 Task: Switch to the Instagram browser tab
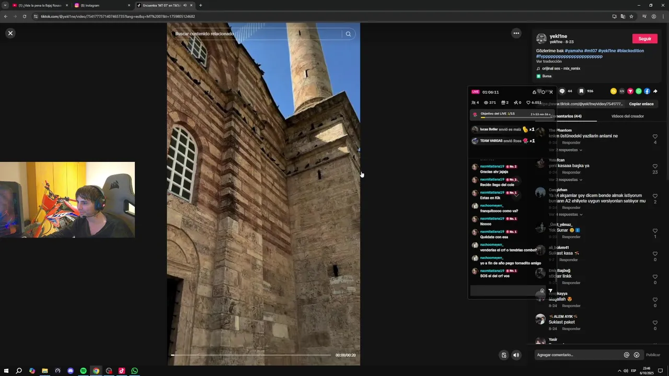click(102, 5)
